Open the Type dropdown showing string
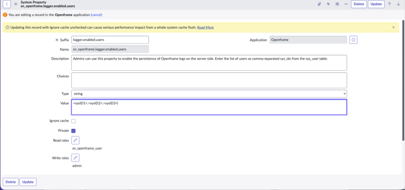 coord(209,93)
